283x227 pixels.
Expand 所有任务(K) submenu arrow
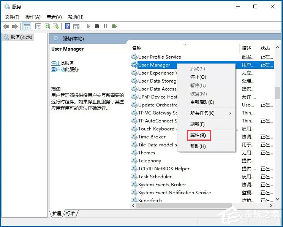pyautogui.click(x=230, y=113)
